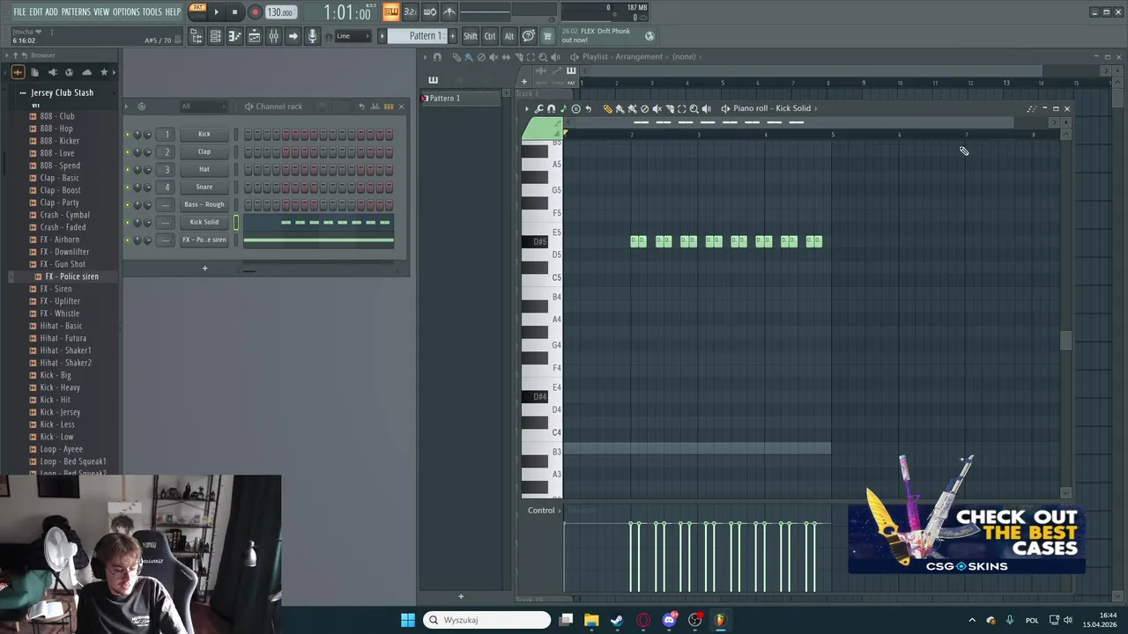The width and height of the screenshot is (1128, 634).
Task: Add a new channel with plus button
Action: pos(204,269)
